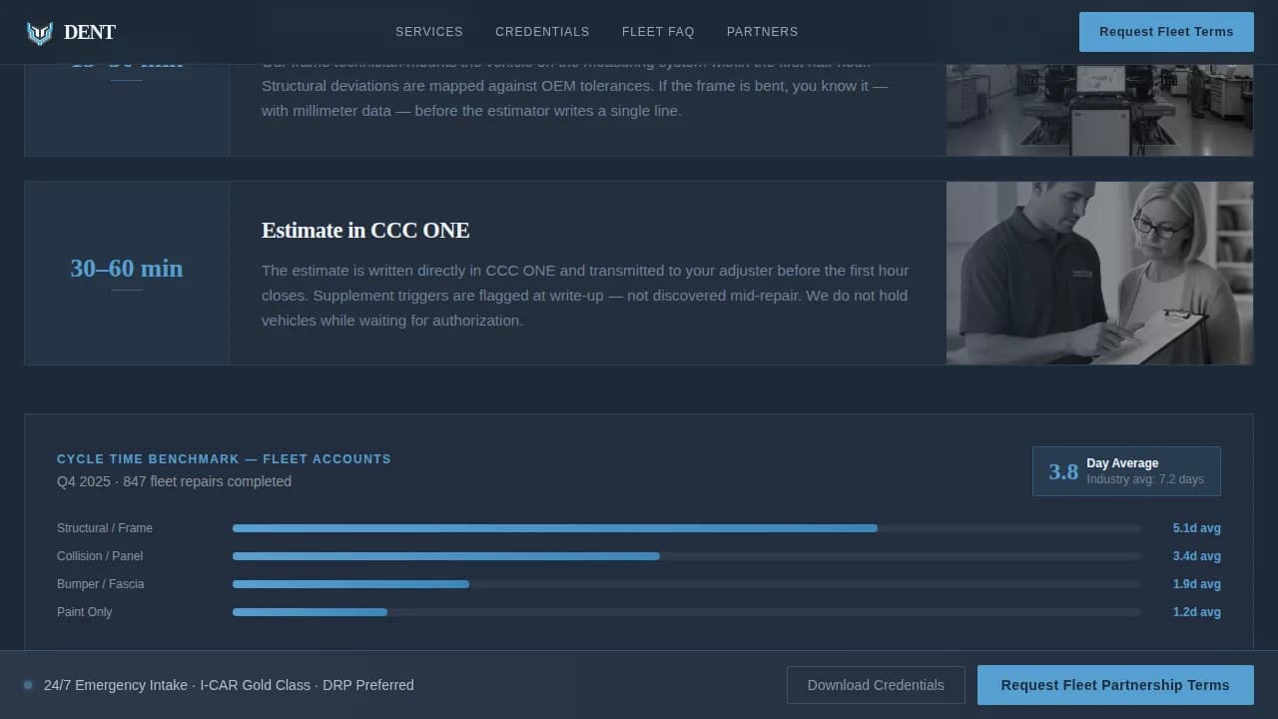
Task: Click the Request Fleet Terms button
Action: click(x=1166, y=32)
